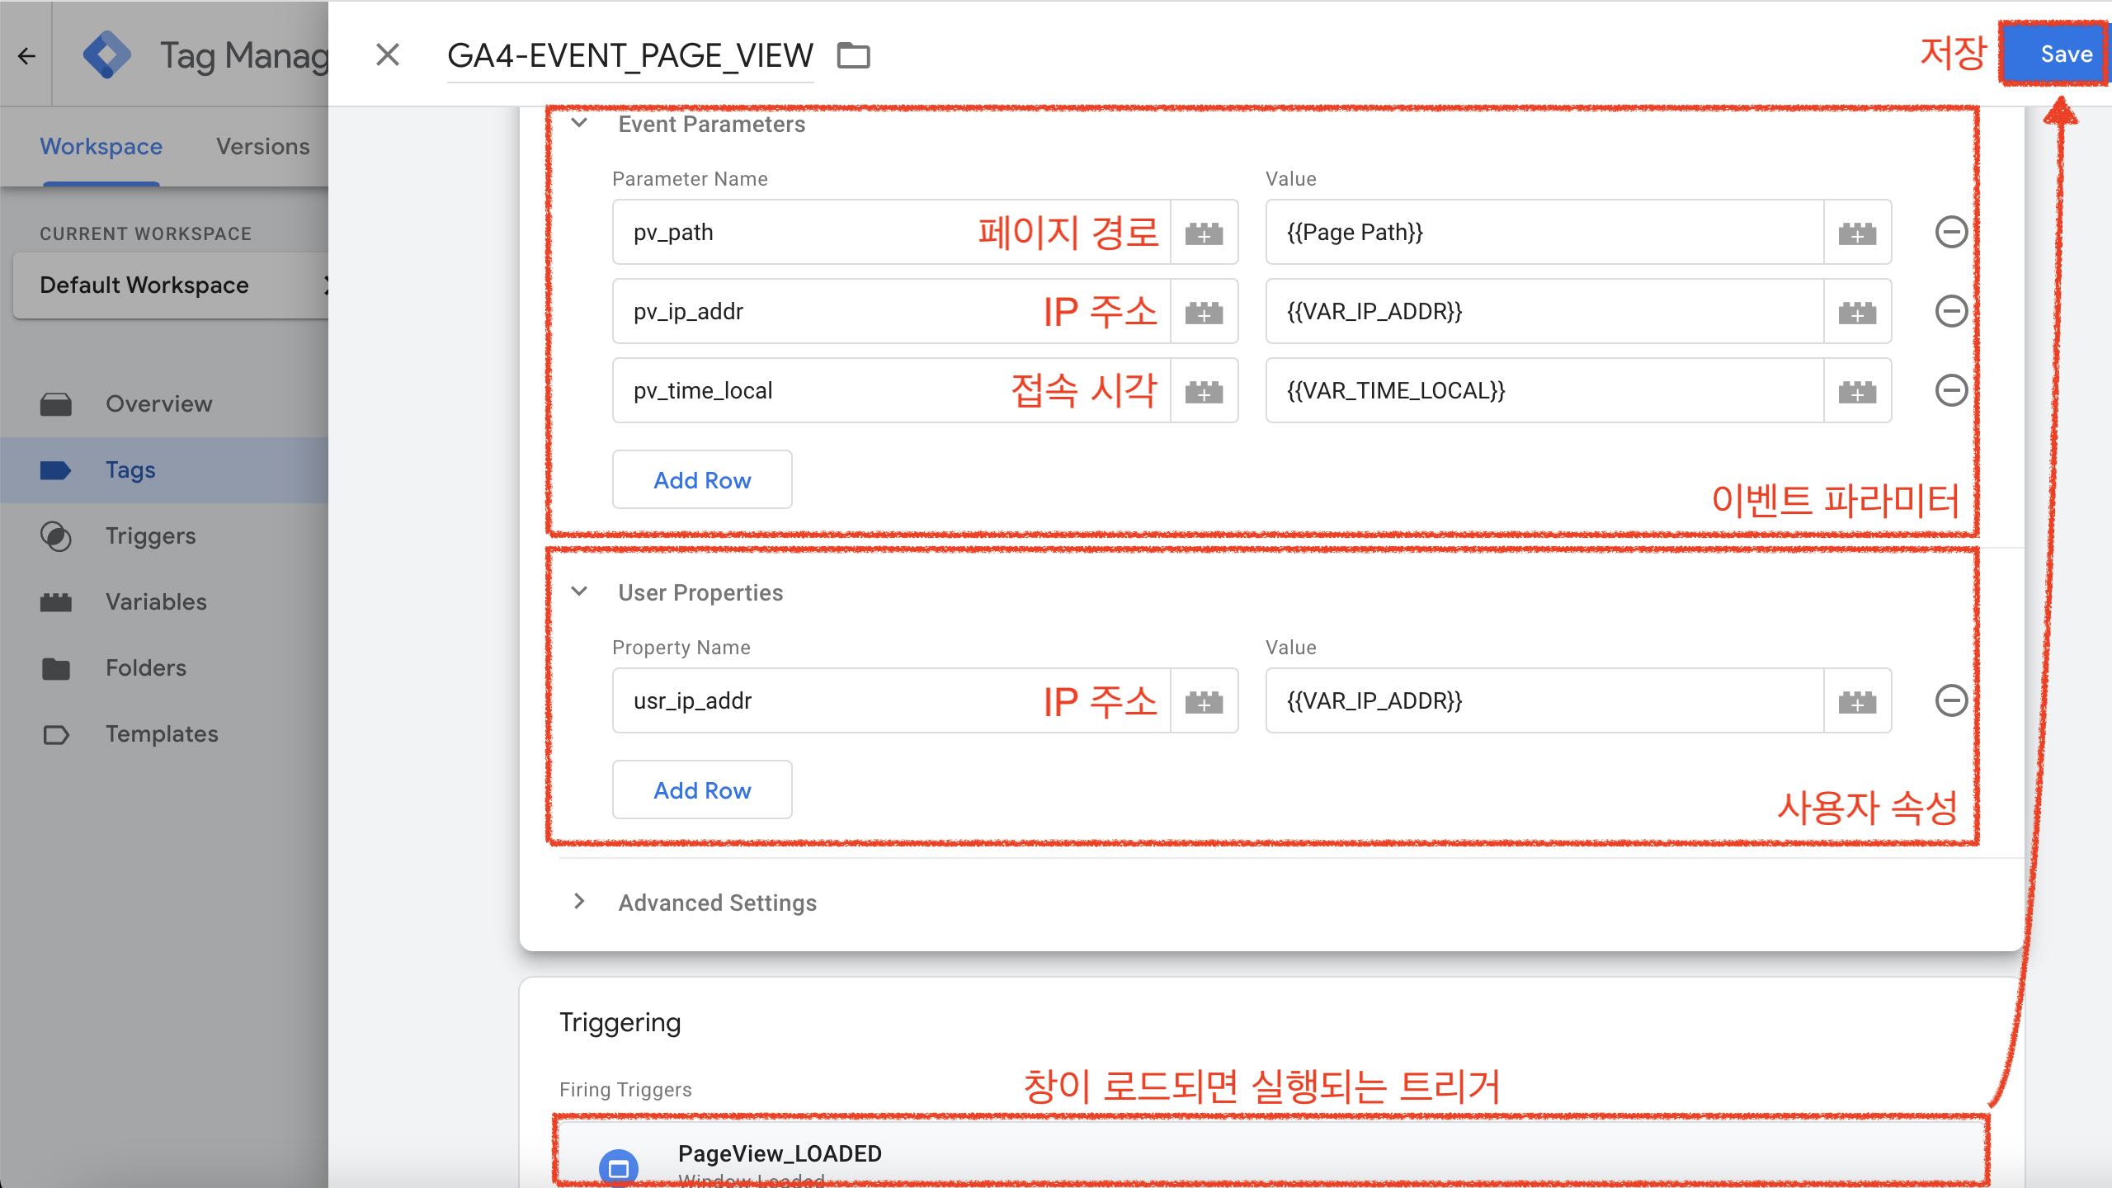Image resolution: width=2112 pixels, height=1188 pixels.
Task: Switch to the Workspace tab
Action: [100, 146]
